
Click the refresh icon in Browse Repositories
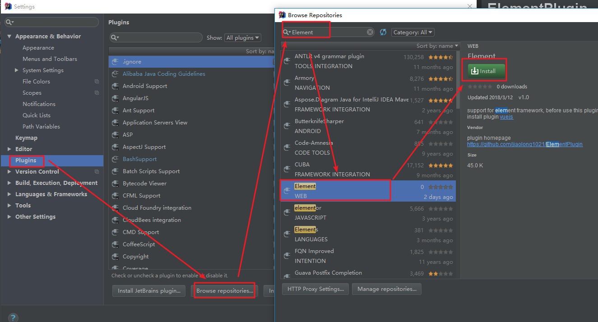pos(383,32)
